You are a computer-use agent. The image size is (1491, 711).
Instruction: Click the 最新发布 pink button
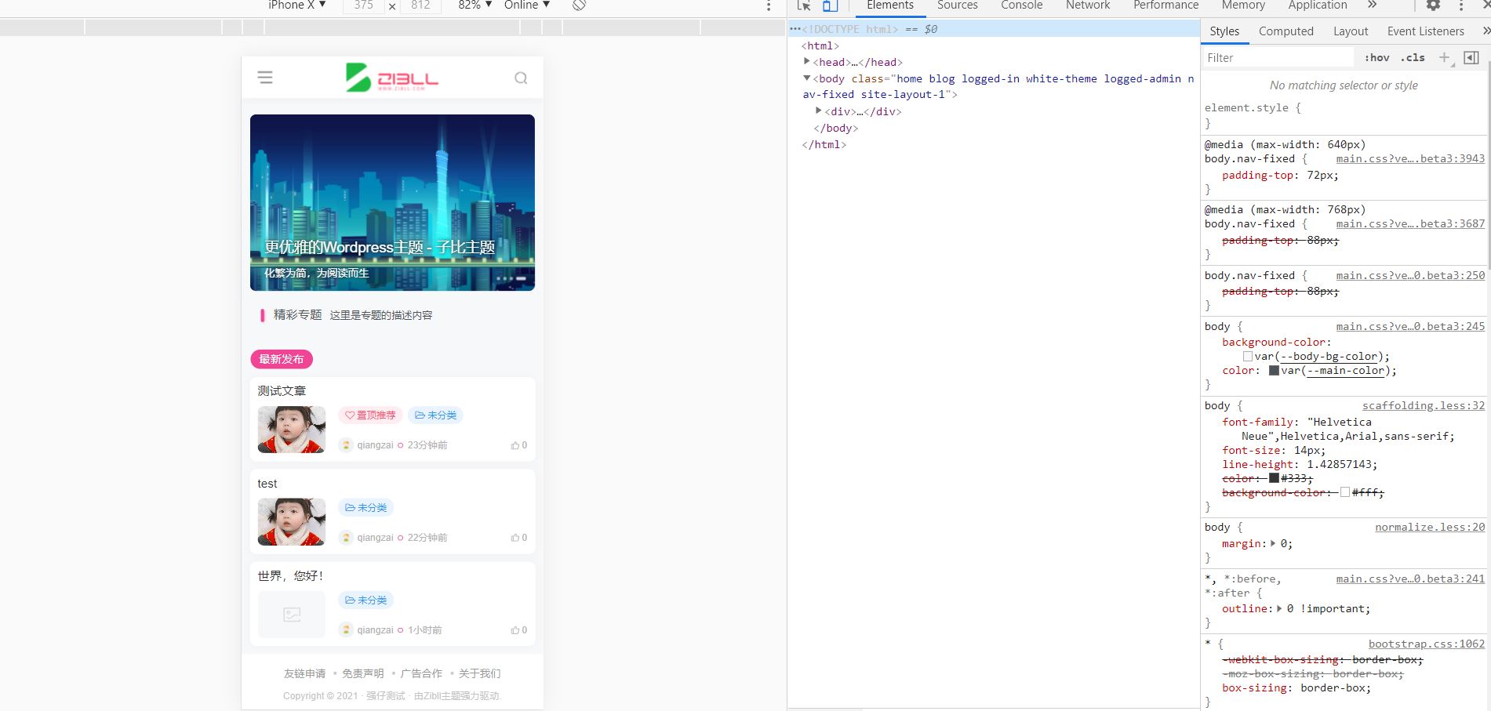point(282,359)
